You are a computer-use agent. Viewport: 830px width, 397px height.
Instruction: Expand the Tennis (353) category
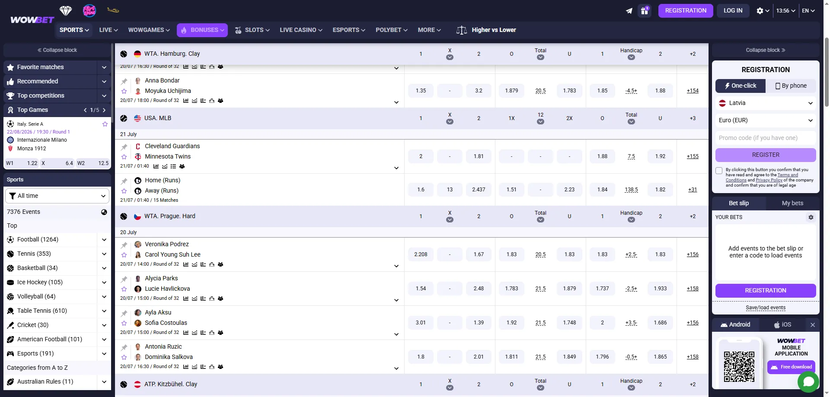click(104, 254)
